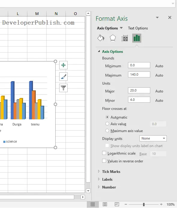Click the zoom slider handle
177x208 pixels.
pyautogui.click(x=144, y=204)
